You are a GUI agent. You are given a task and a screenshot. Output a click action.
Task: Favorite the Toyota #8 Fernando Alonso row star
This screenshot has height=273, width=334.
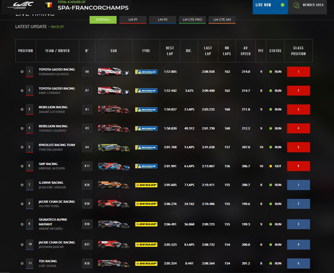click(22, 72)
